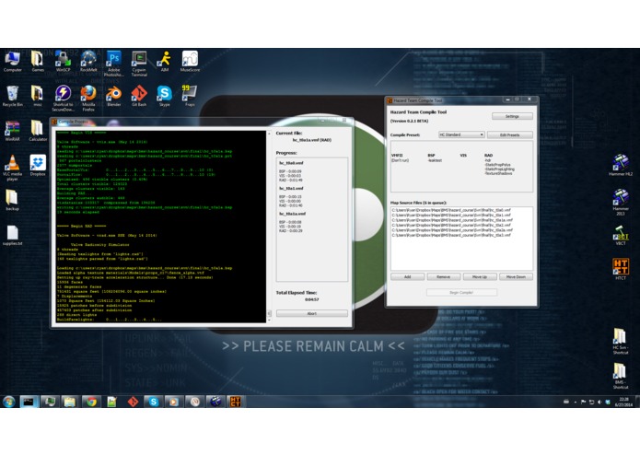Click the Move Up button
This screenshot has height=455, width=640.
click(480, 276)
